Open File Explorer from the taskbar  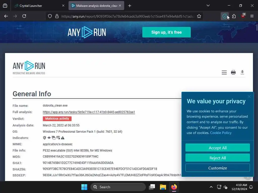coord(163,187)
